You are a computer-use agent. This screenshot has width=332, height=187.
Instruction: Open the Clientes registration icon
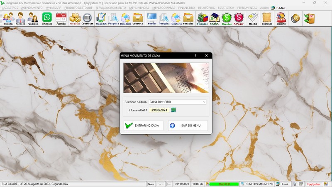click(x=9, y=18)
